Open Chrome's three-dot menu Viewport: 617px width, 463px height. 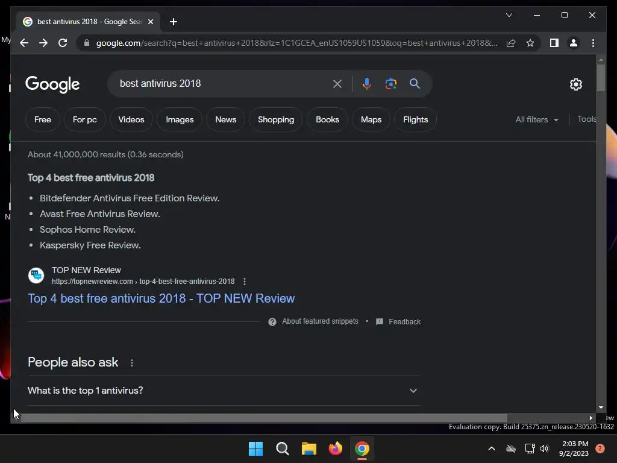click(x=593, y=43)
